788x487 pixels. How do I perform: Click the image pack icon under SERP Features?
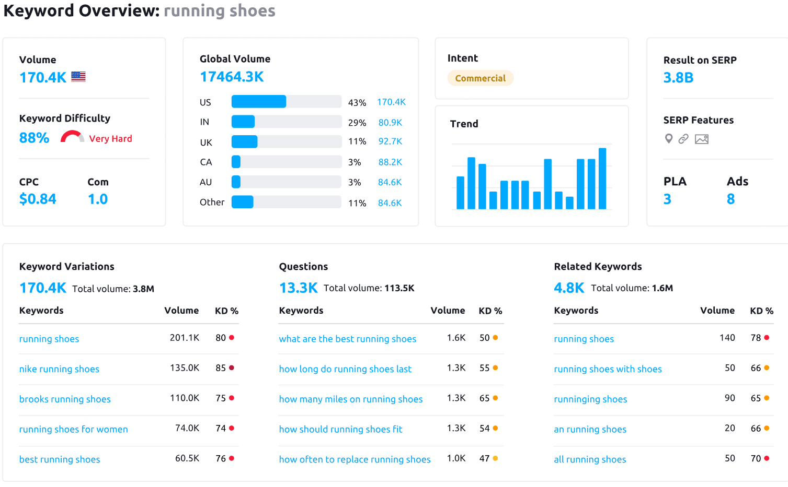(x=701, y=139)
